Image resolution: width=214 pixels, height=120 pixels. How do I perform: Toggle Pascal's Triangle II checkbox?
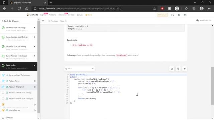point(3,87)
